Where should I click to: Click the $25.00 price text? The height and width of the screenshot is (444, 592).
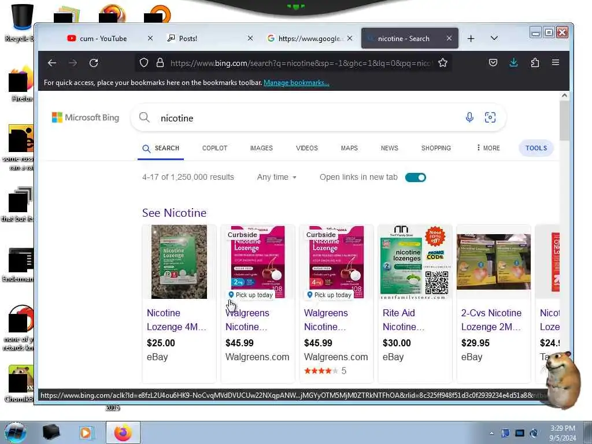(161, 343)
